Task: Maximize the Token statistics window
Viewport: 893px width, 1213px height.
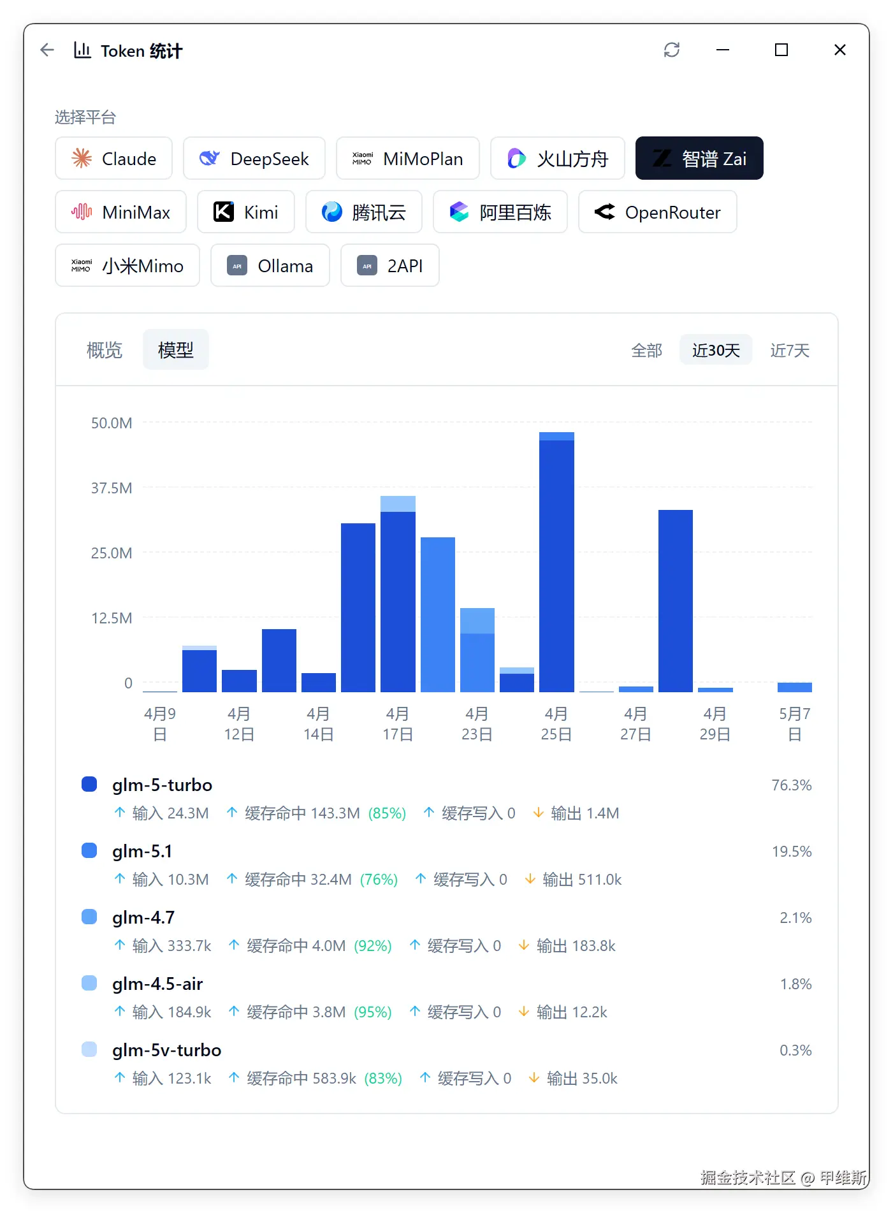Action: (781, 50)
